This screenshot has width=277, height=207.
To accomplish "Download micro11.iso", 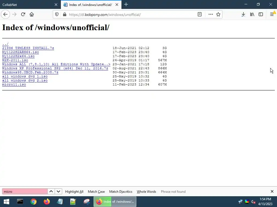I will tap(14, 84).
